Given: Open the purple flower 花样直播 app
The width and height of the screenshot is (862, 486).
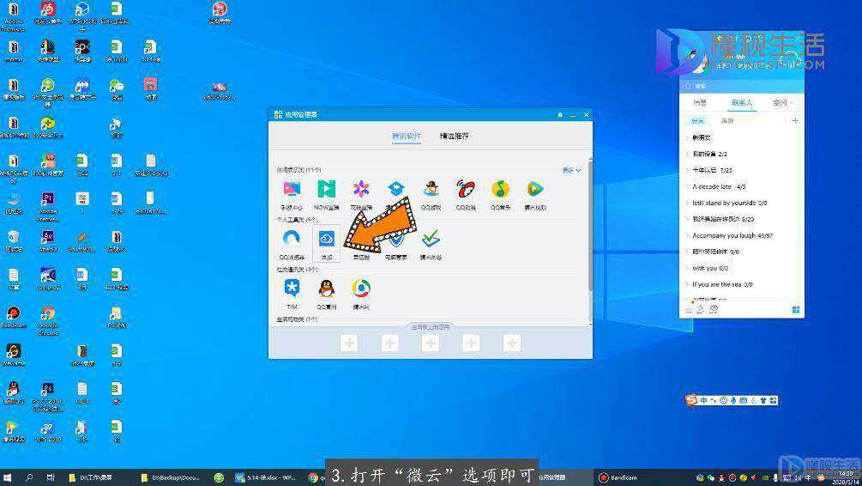Looking at the screenshot, I should click(x=360, y=190).
